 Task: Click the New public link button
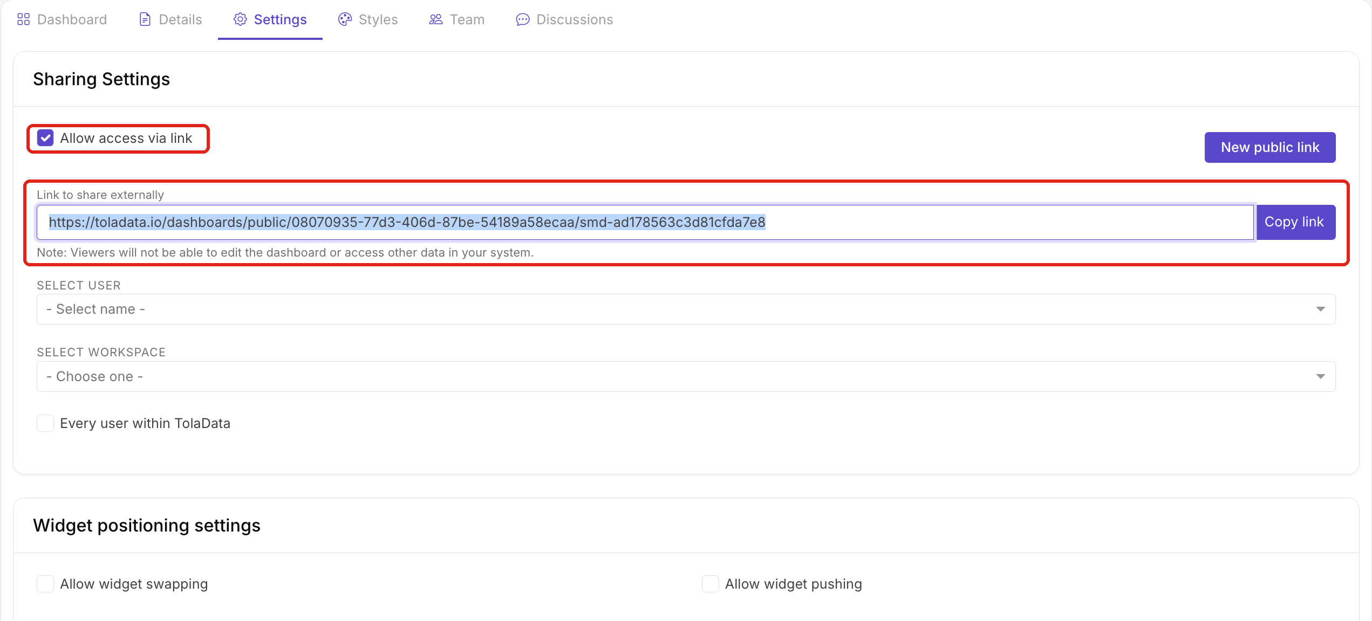1270,147
